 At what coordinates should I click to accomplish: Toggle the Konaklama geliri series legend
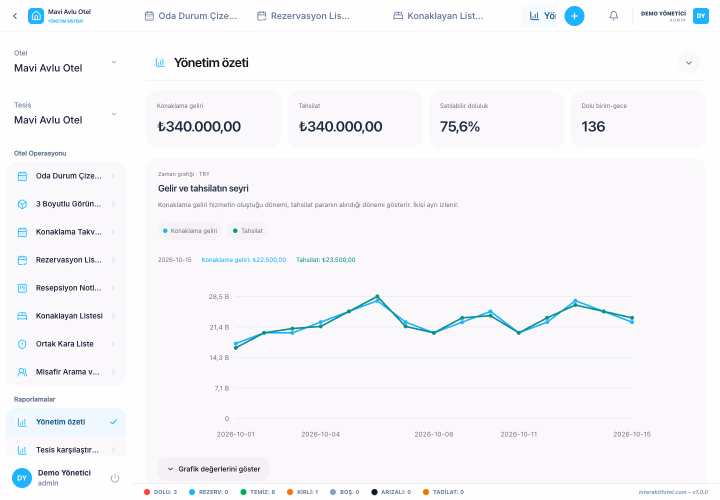pos(190,231)
